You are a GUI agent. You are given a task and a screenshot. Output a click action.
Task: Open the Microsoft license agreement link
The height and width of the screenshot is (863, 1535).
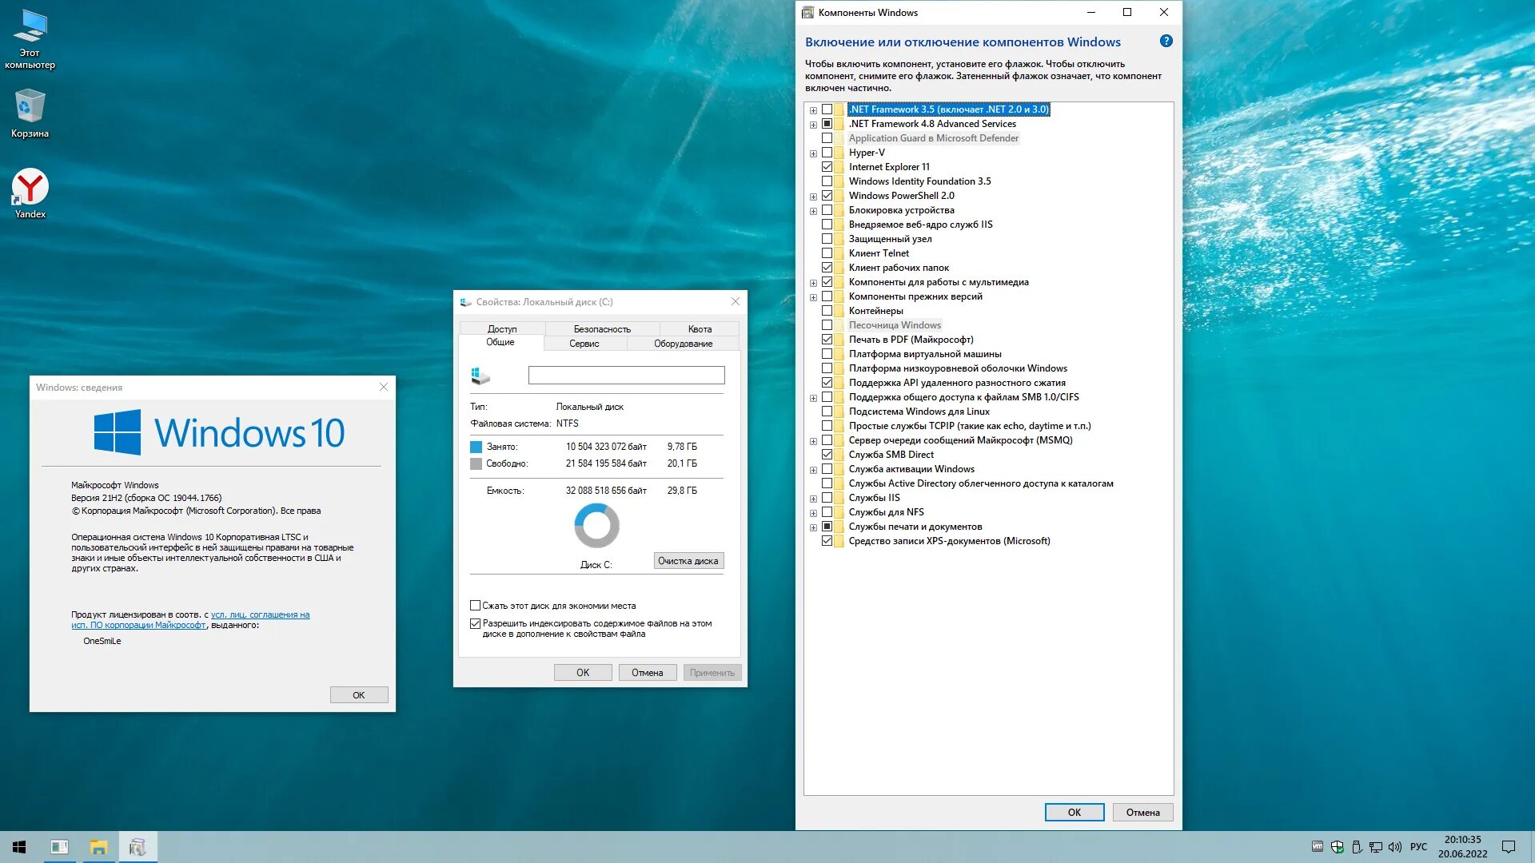260,614
